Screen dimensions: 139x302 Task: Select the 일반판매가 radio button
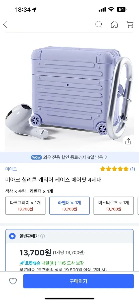[x=12, y=236]
